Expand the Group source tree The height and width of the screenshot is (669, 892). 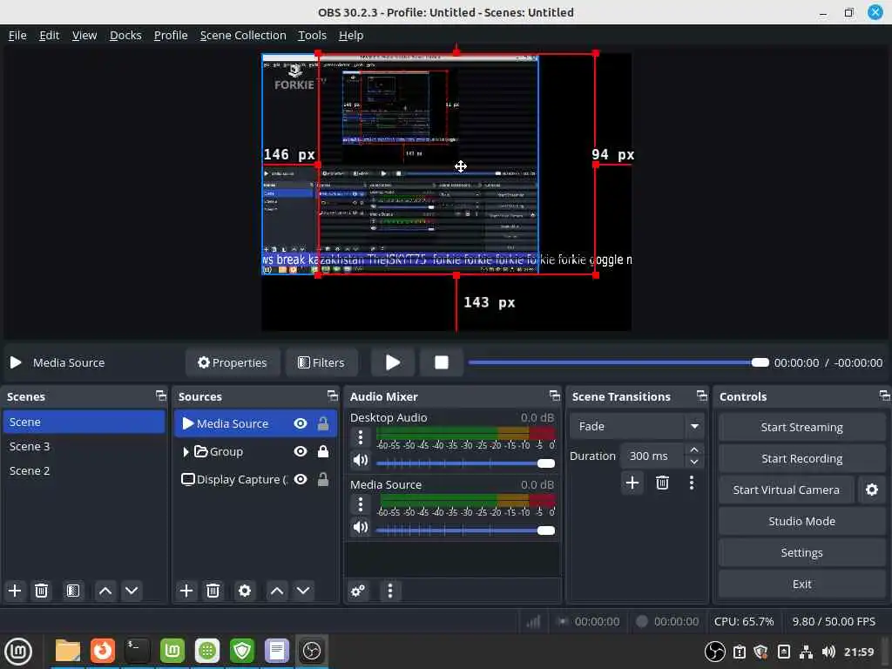[186, 452]
